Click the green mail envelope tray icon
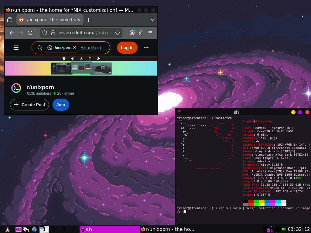The image size is (311, 233). click(x=284, y=229)
